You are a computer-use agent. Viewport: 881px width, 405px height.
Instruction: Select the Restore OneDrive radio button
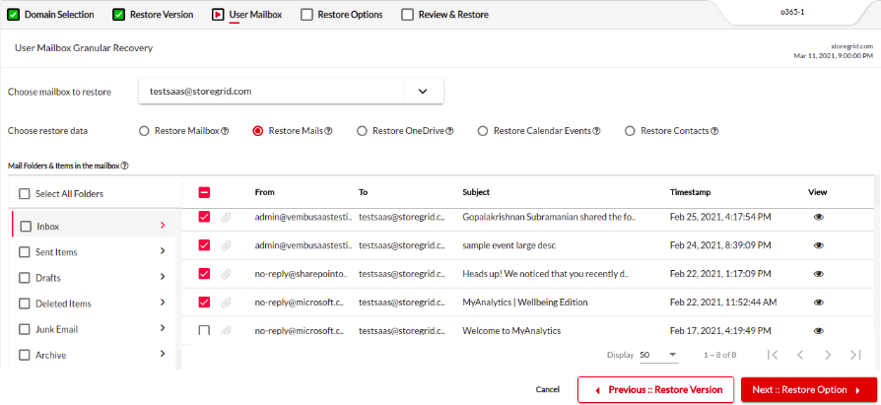(x=362, y=131)
